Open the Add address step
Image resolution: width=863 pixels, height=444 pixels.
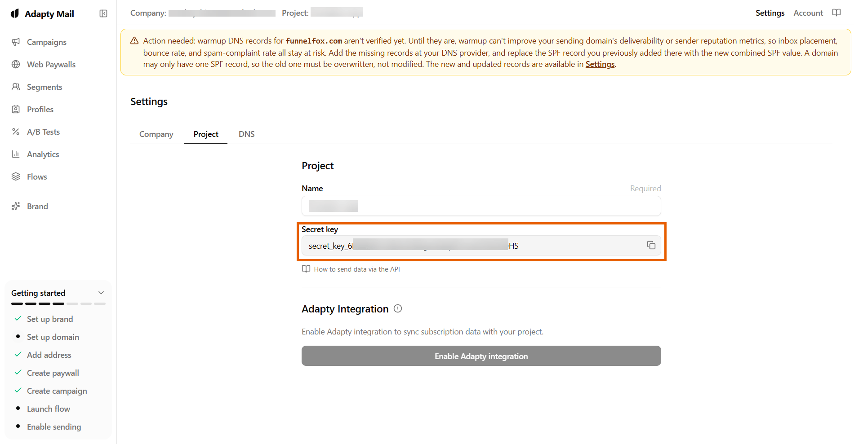49,355
